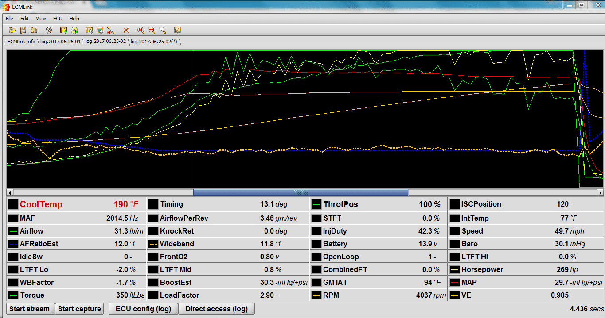
Task: Click the floppy disk save icon
Action: (23, 30)
